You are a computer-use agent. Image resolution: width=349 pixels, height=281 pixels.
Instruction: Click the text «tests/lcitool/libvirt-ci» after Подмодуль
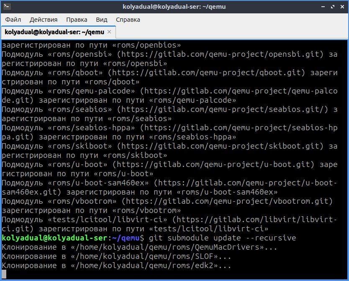click(107, 220)
